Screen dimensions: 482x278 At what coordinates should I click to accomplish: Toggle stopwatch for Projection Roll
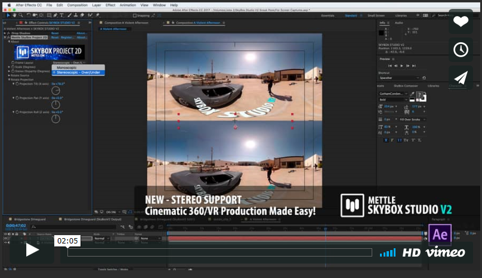click(17, 112)
